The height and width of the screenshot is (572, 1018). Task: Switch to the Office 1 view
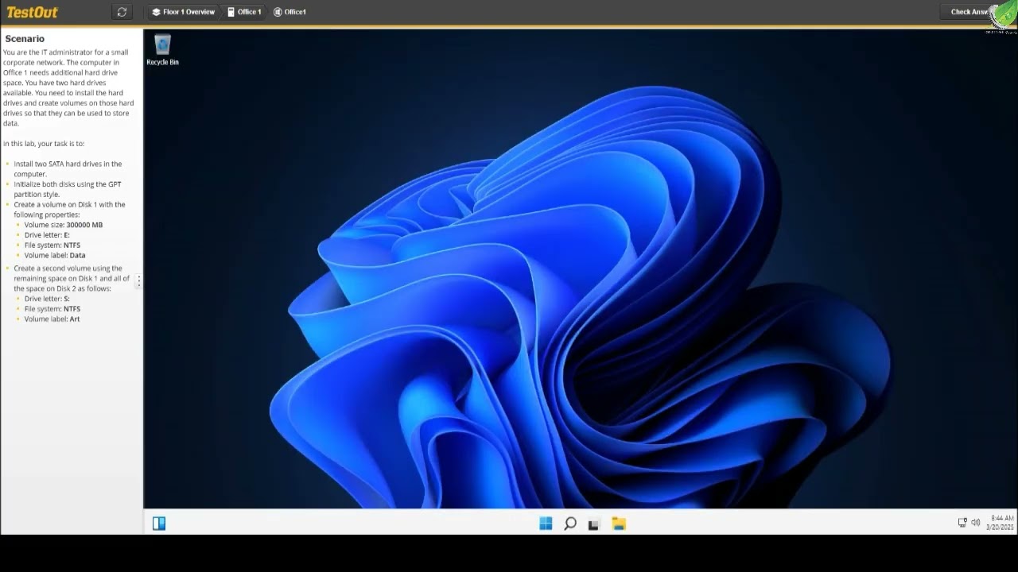point(244,12)
